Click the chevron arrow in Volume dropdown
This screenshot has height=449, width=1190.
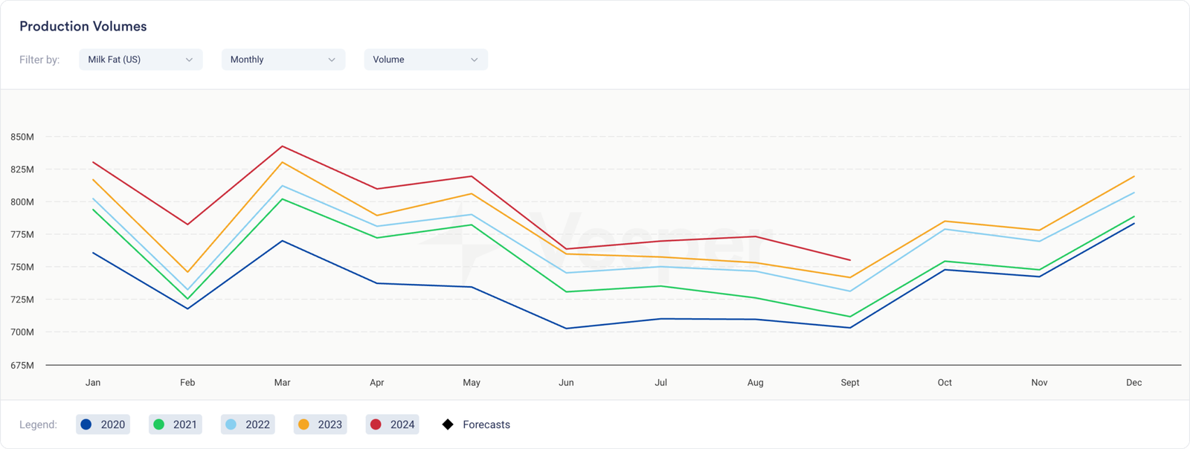475,59
